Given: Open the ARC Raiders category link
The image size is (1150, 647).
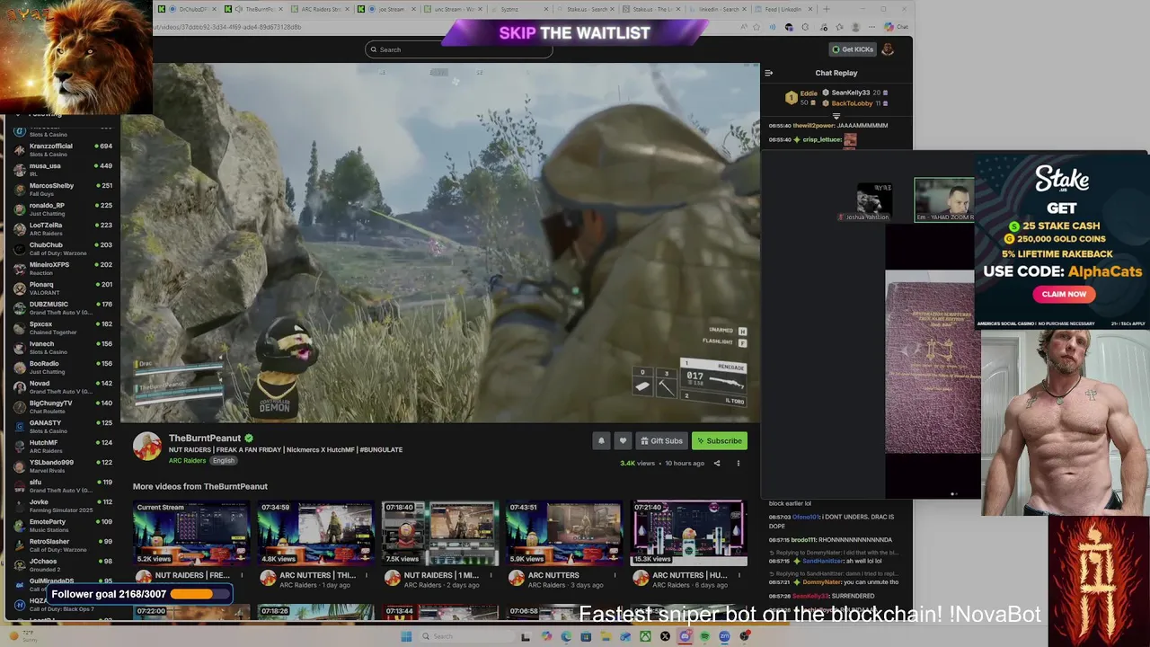Looking at the screenshot, I should pos(187,461).
